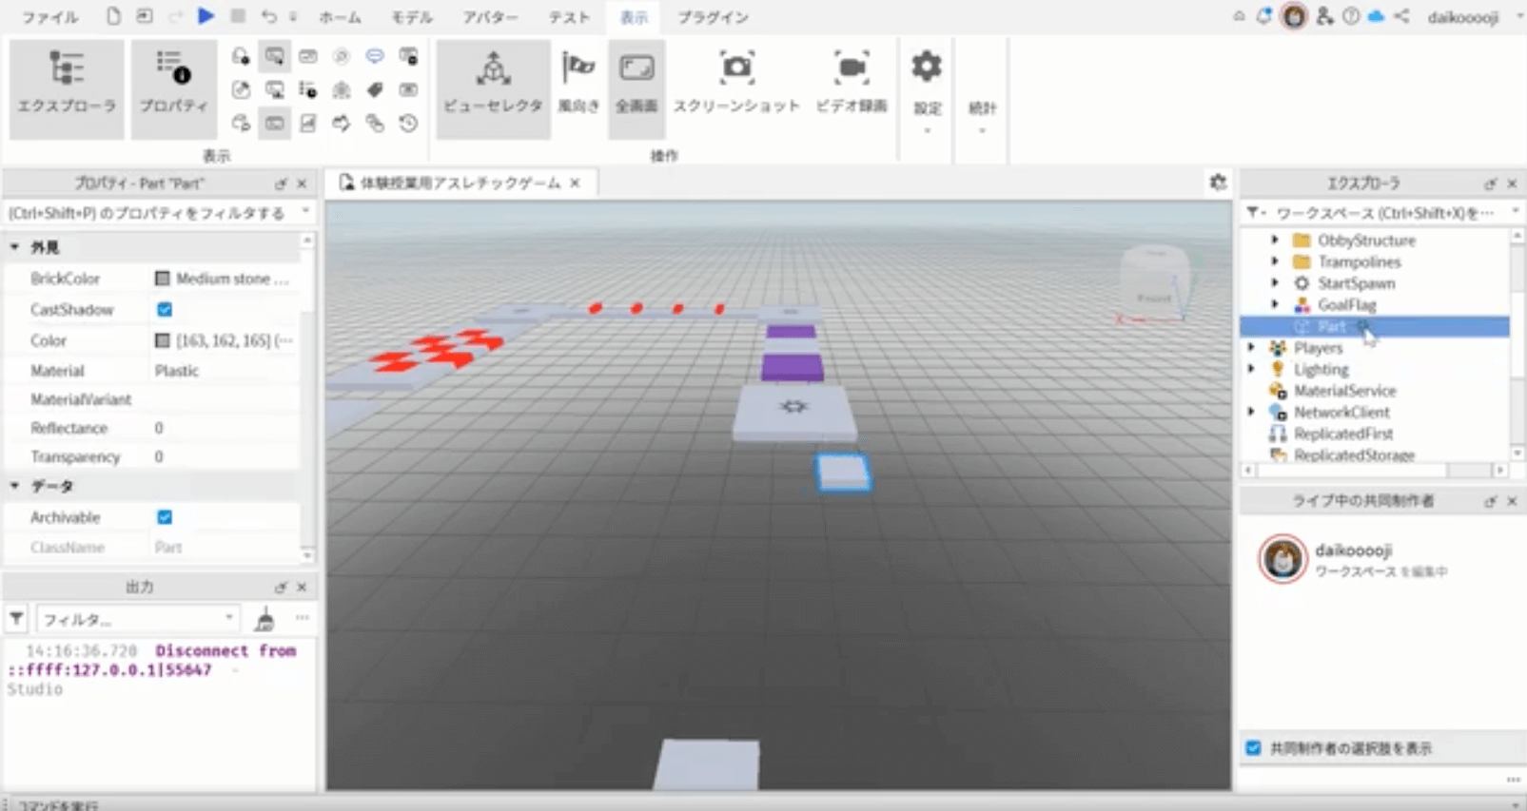
Task: Toggle the プロパティ panel button
Action: (x=173, y=88)
